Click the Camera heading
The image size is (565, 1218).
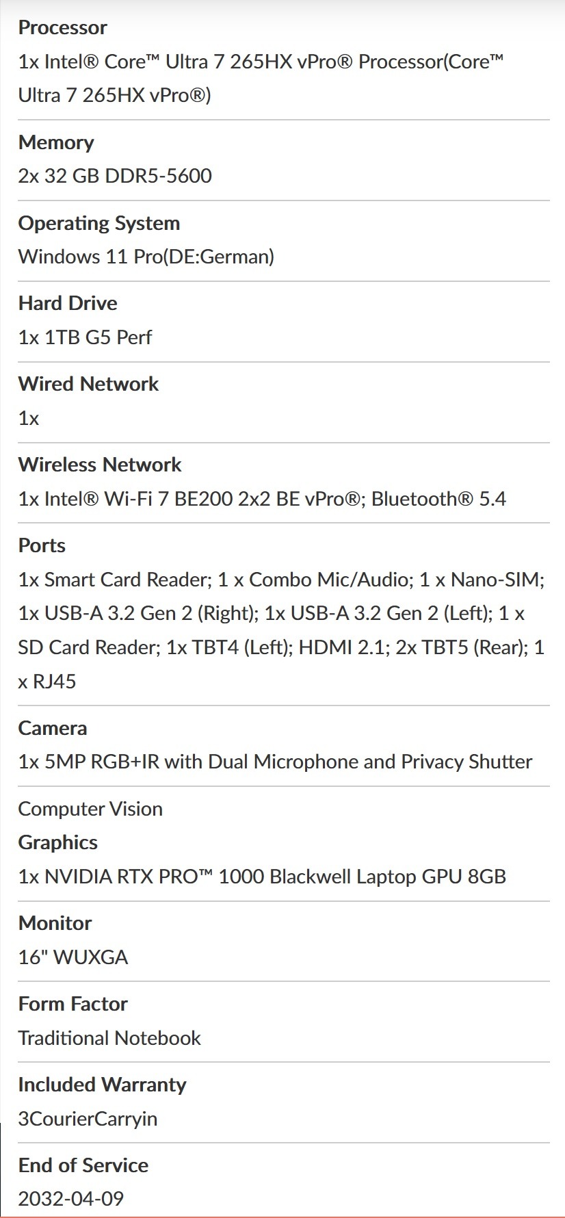coord(52,728)
